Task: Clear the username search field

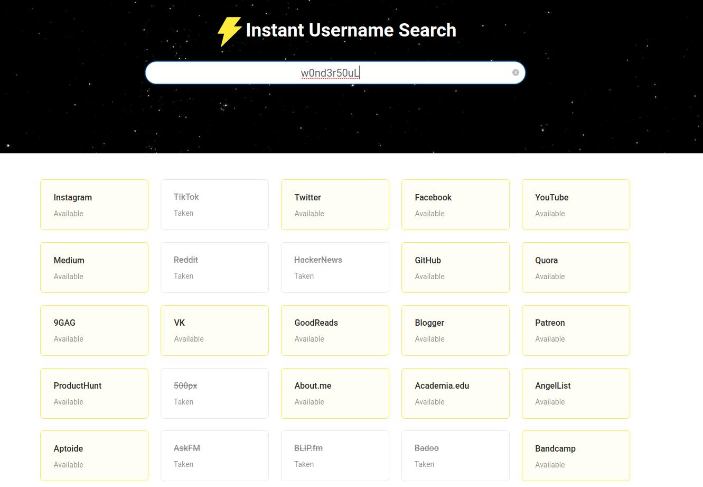Action: tap(515, 72)
